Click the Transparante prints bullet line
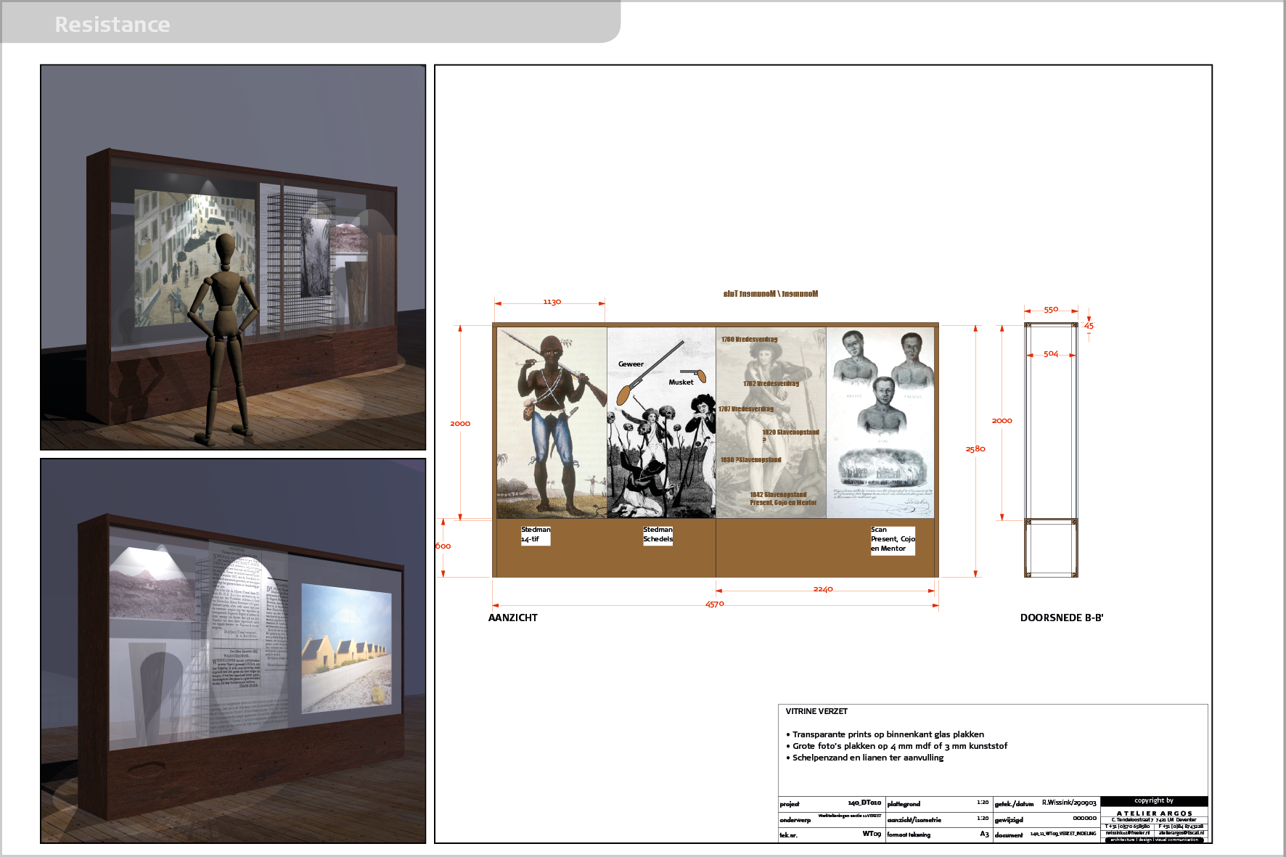 [x=885, y=734]
